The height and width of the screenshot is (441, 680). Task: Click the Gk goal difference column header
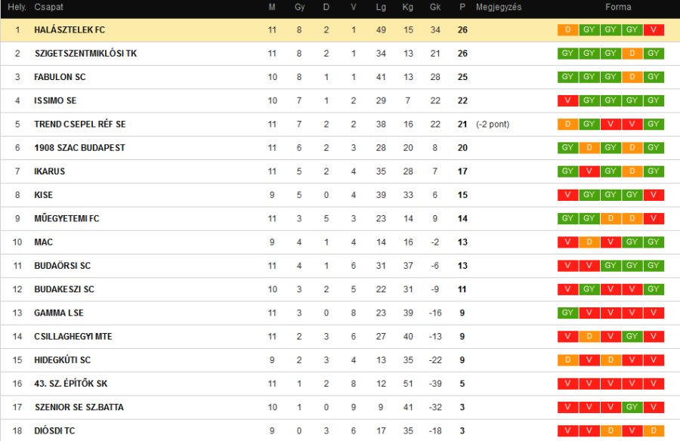click(435, 7)
